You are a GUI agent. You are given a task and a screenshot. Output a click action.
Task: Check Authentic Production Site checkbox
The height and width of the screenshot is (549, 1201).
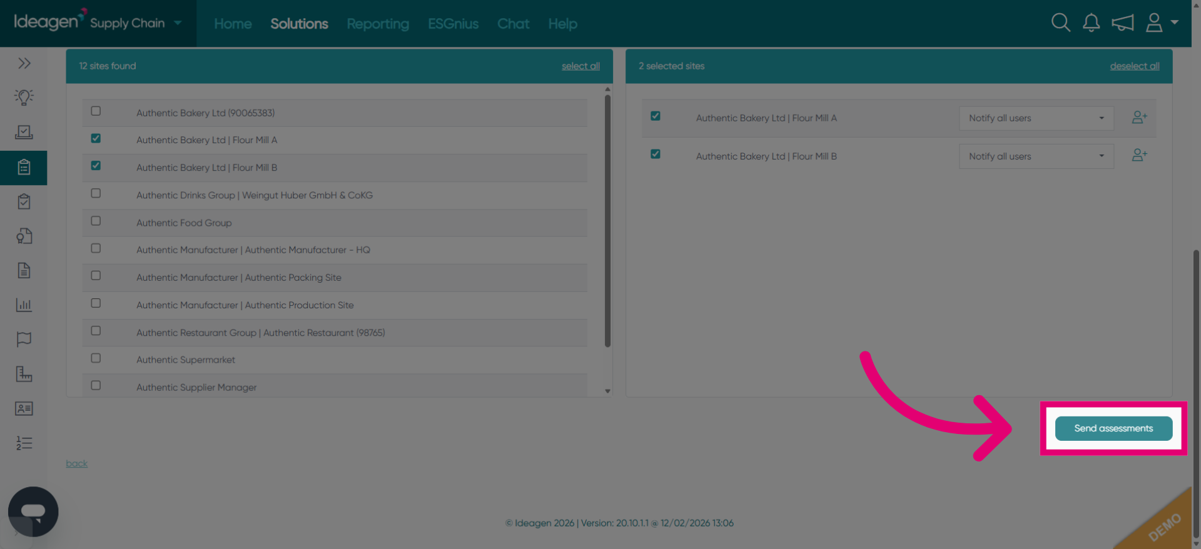point(96,303)
